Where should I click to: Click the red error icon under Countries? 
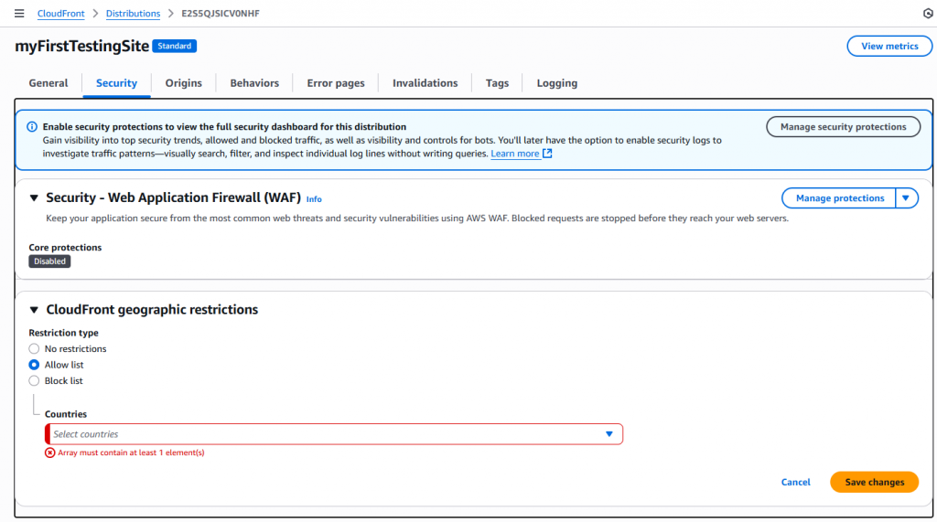[x=50, y=453]
